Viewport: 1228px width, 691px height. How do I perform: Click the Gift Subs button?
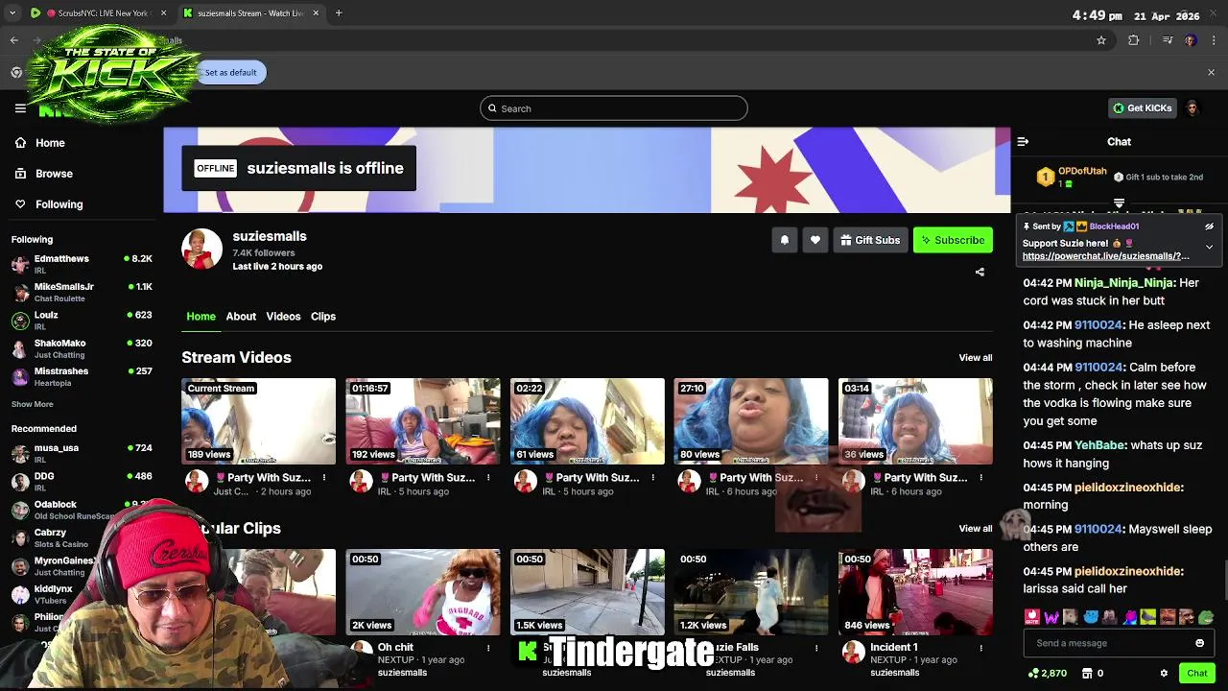coord(870,240)
